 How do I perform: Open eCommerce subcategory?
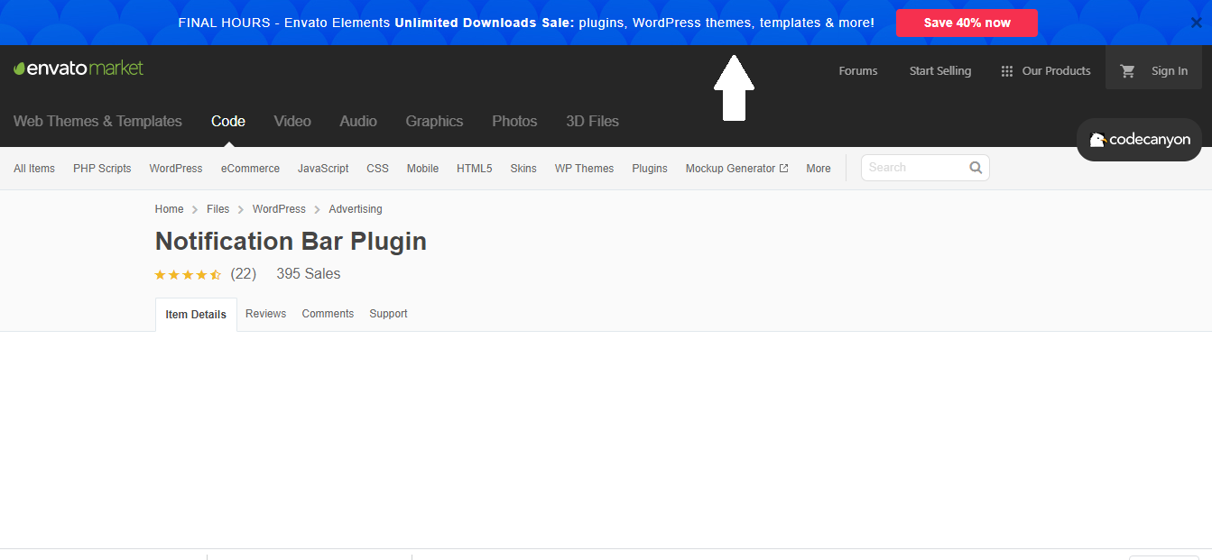[x=250, y=169]
